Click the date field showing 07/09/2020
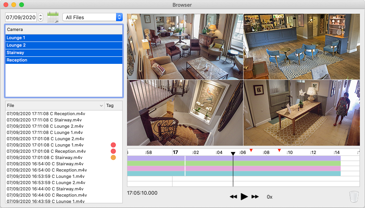This screenshot has width=365, height=208. [21, 17]
